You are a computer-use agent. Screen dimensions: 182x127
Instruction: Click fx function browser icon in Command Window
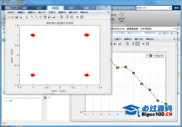(x=45, y=98)
